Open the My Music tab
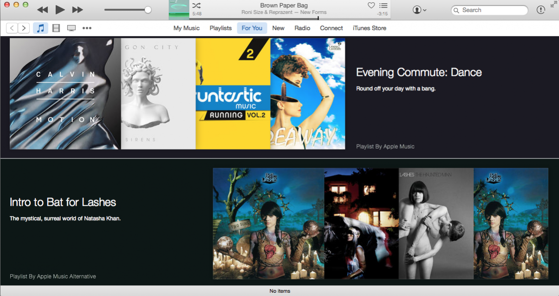The image size is (559, 296). coord(187,28)
